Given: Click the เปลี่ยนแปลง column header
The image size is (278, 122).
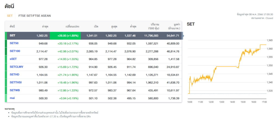Looking at the screenshot, I should [72, 27].
